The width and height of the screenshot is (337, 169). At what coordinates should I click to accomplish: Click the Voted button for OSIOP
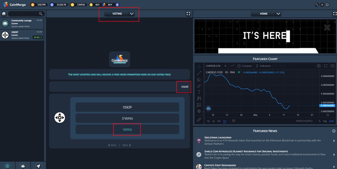point(127,129)
